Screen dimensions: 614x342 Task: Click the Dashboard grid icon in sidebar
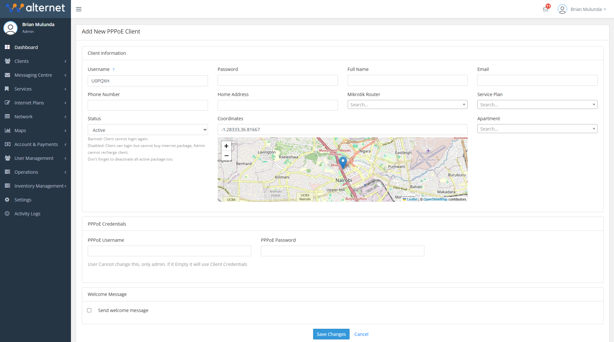point(7,47)
